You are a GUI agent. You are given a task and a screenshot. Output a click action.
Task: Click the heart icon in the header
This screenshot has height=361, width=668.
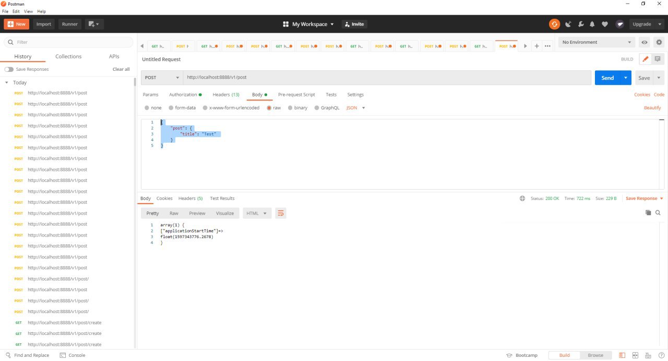pos(605,24)
